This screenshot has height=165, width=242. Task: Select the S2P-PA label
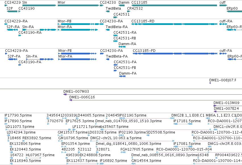(14, 56)
